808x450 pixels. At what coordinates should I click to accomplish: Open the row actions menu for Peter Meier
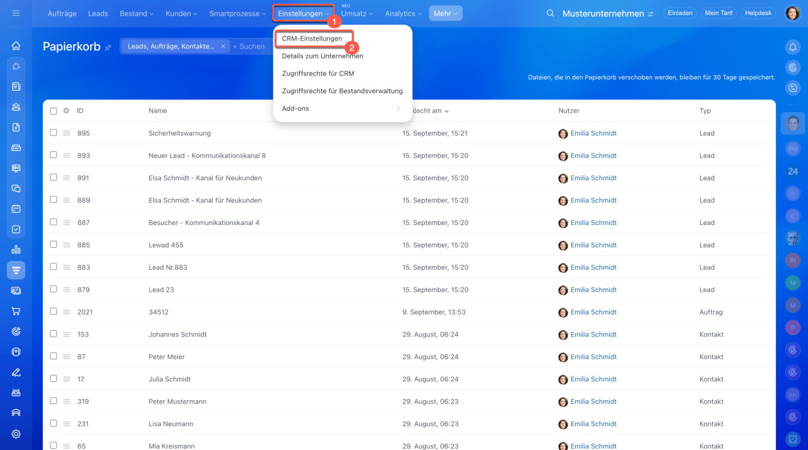click(x=66, y=357)
